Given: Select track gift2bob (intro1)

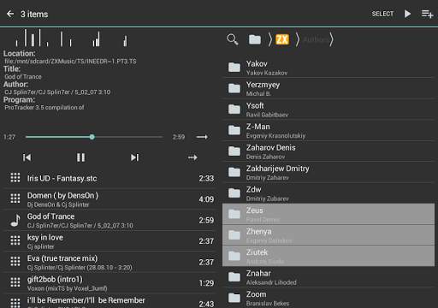Looking at the screenshot, I should (x=109, y=283).
